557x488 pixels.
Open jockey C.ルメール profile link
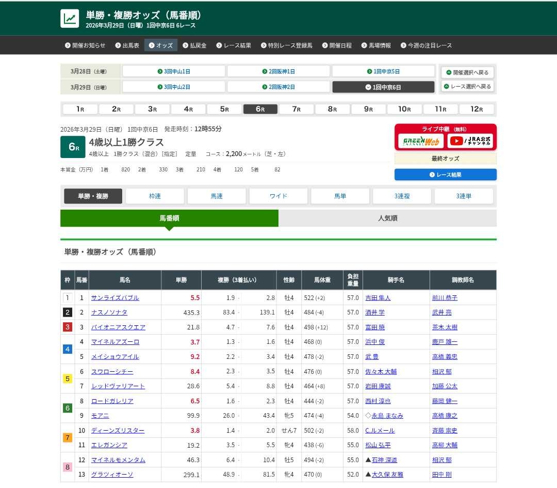[380, 431]
